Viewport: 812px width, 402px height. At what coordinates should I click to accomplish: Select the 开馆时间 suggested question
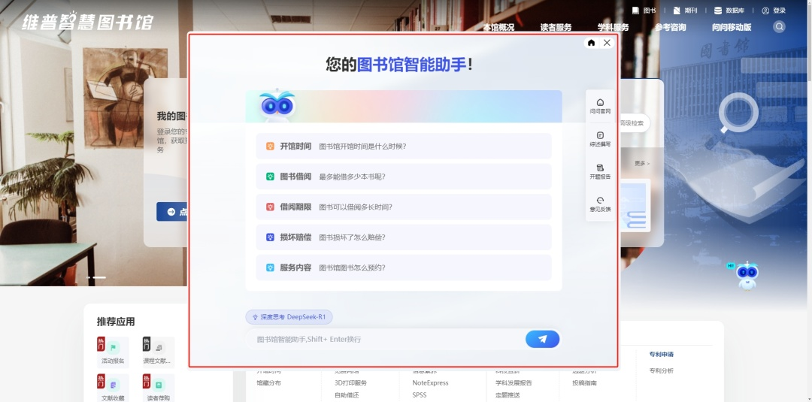[404, 147]
